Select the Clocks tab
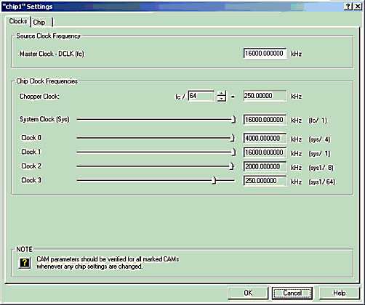Screen dimensions: 365x305 point(18,21)
